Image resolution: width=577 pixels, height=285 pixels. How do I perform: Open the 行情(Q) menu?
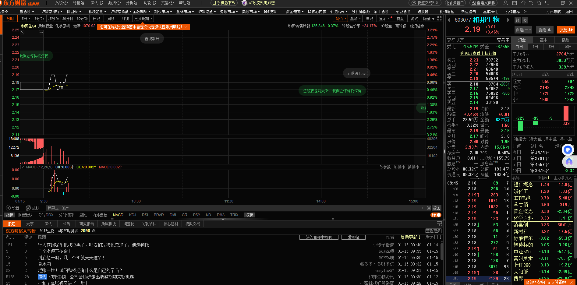point(79,3)
